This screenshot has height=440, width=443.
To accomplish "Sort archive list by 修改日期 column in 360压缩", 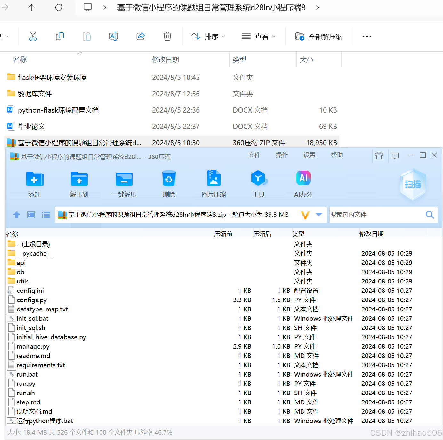I will 372,234.
